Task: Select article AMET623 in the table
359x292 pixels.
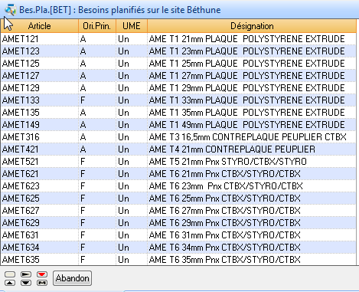Action: tap(178, 186)
